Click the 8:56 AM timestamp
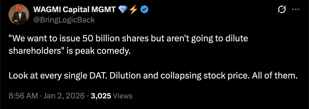Image resolution: width=309 pixels, height=109 pixels. 23,96
